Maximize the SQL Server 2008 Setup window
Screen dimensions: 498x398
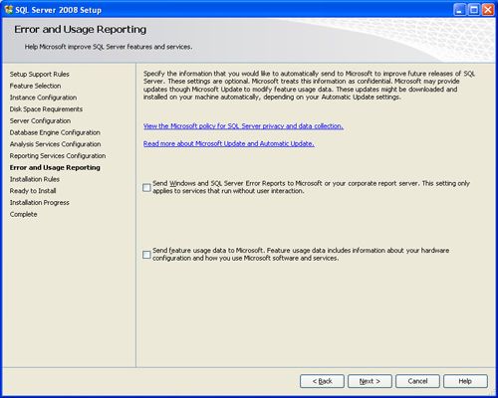click(474, 10)
